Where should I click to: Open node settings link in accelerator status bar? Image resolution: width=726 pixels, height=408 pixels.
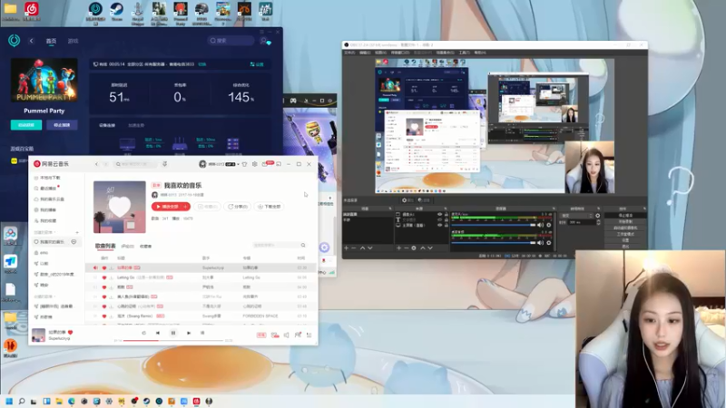pyautogui.click(x=257, y=64)
